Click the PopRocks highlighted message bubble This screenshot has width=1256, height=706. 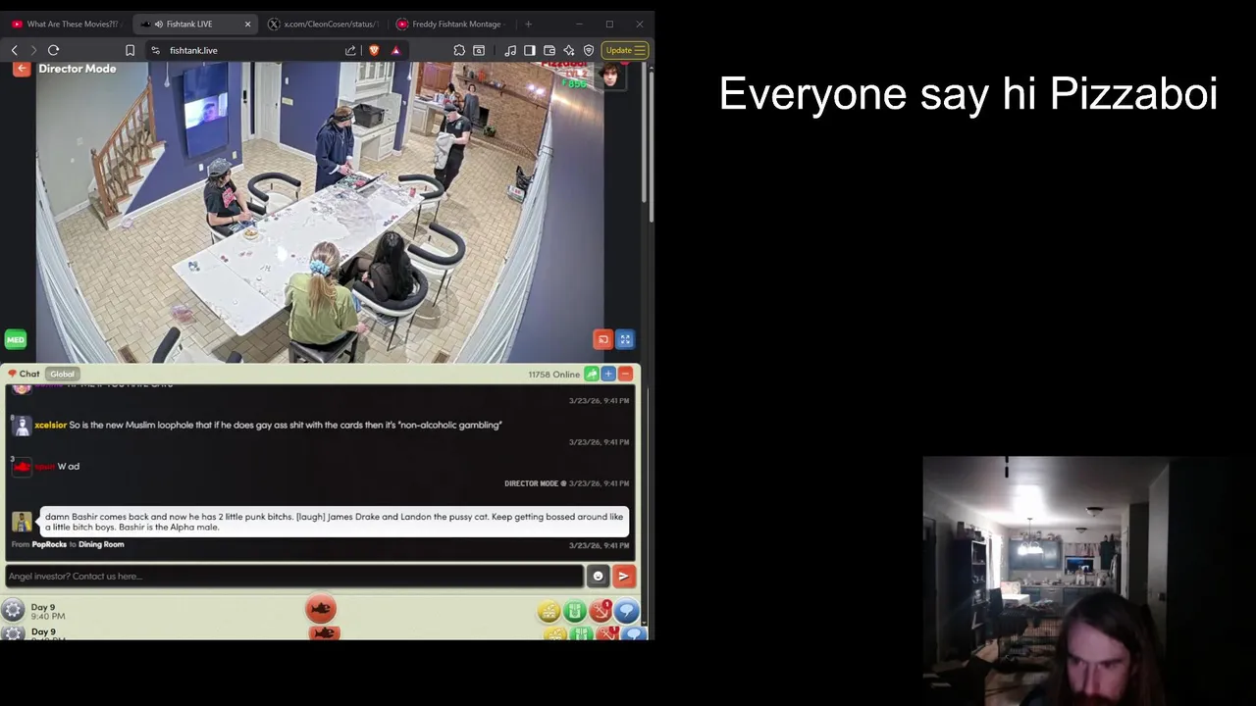tap(334, 522)
